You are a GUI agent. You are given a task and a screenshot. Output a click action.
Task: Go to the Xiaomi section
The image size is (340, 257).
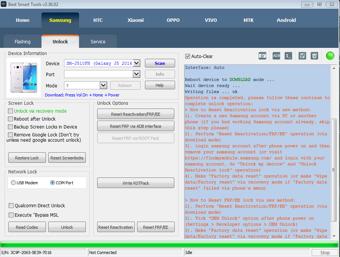[135, 20]
